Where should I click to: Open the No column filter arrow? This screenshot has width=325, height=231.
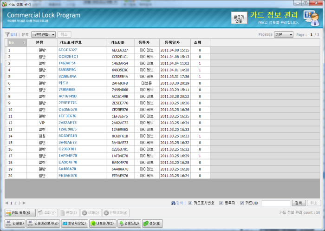(x=24, y=43)
